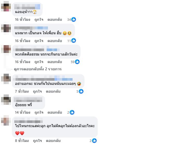Viewport: 177px width, 144px height.
Task: Reply to the แอบอุน้าาา comment via ตอบกลับ
Action: click(55, 19)
